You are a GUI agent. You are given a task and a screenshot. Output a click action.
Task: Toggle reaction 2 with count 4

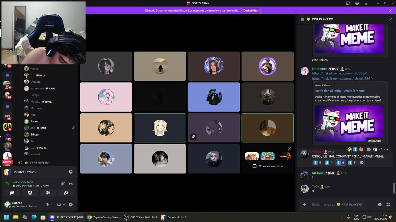pyautogui.click(x=329, y=162)
